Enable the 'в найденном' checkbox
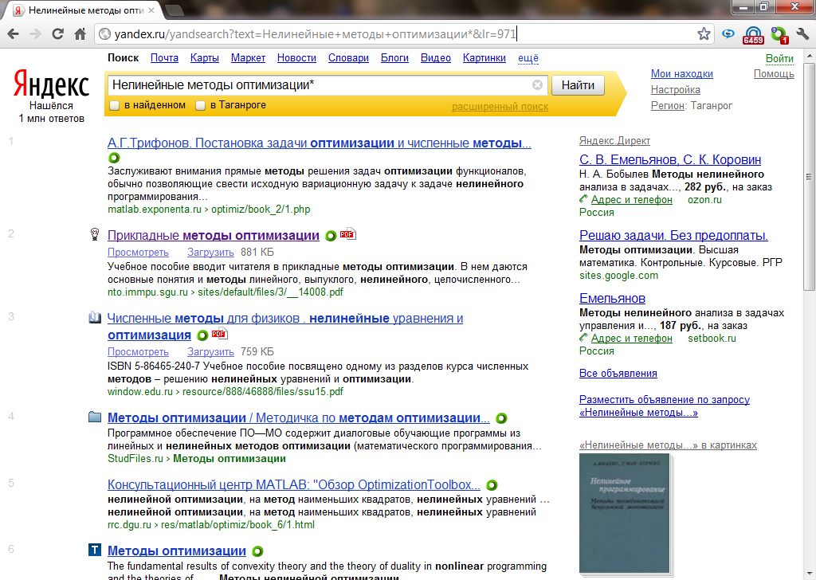 coord(115,106)
